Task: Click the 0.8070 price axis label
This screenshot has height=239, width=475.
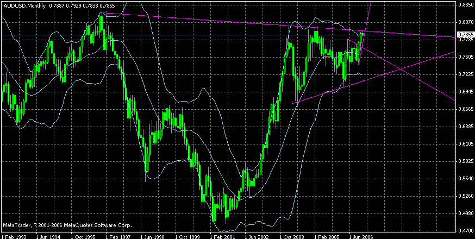Action: [x=466, y=22]
